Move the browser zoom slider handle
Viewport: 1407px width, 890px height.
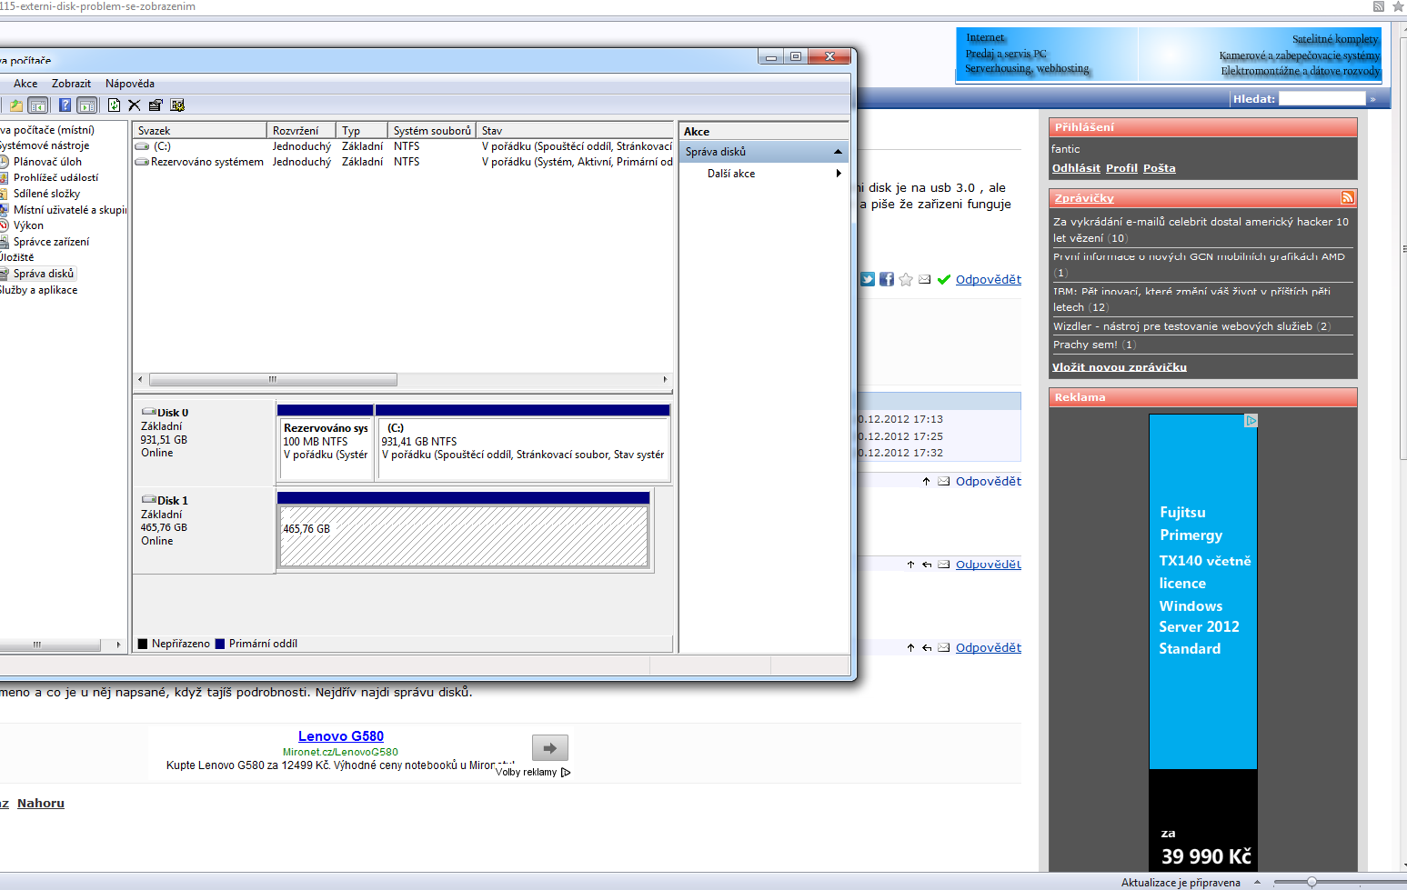coord(1312,882)
